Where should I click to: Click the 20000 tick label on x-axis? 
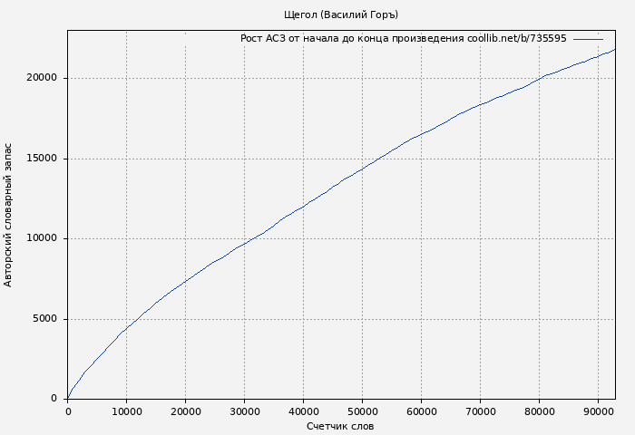[x=185, y=411]
